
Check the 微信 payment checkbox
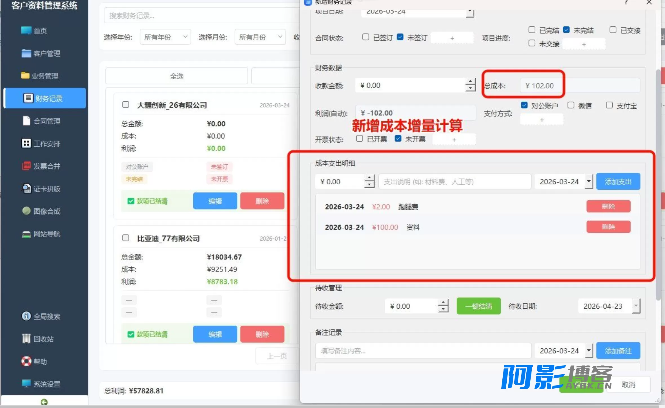(x=571, y=105)
